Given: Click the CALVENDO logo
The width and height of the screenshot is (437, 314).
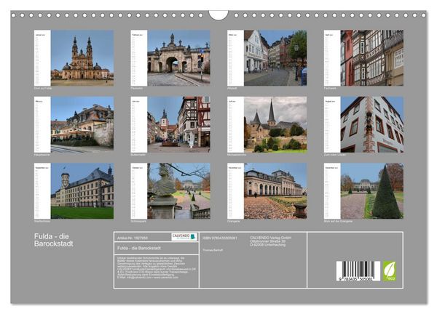Looking at the screenshot, I should coord(184,237).
